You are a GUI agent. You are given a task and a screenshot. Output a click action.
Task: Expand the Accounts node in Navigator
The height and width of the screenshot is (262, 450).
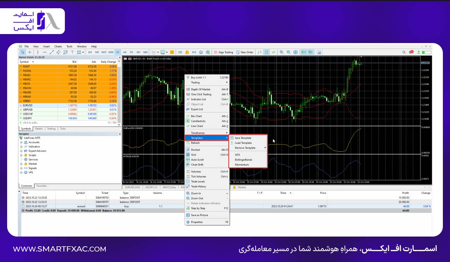[21, 142]
